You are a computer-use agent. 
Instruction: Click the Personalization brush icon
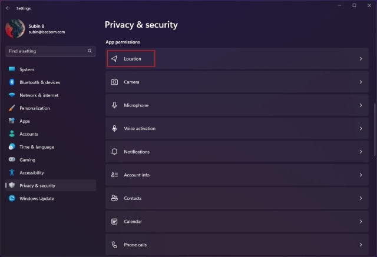tap(12, 108)
